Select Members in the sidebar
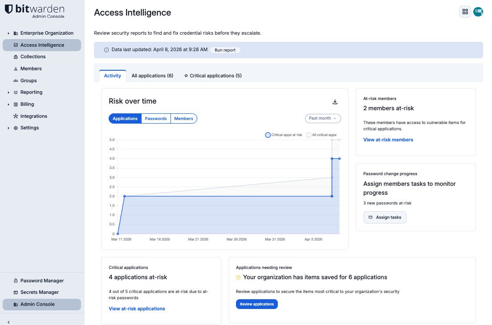Viewport: 492px width, 325px height. [32, 68]
